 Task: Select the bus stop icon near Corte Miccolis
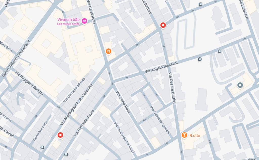42,147
